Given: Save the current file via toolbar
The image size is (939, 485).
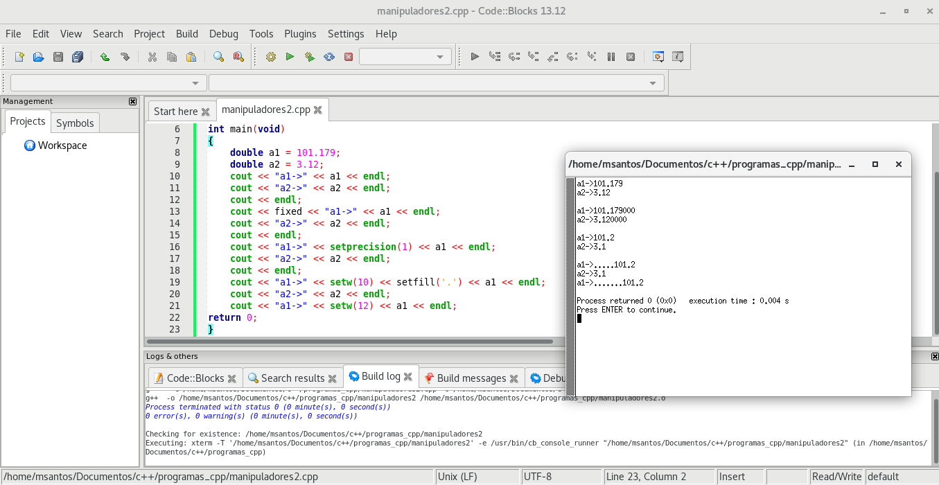Looking at the screenshot, I should pyautogui.click(x=58, y=57).
